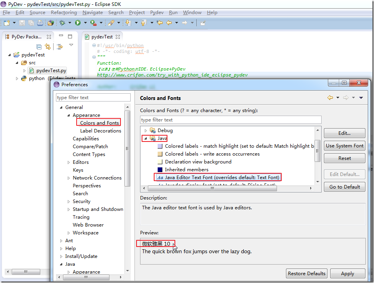Click the Edit... button
Image resolution: width=374 pixels, height=283 pixels.
[344, 133]
